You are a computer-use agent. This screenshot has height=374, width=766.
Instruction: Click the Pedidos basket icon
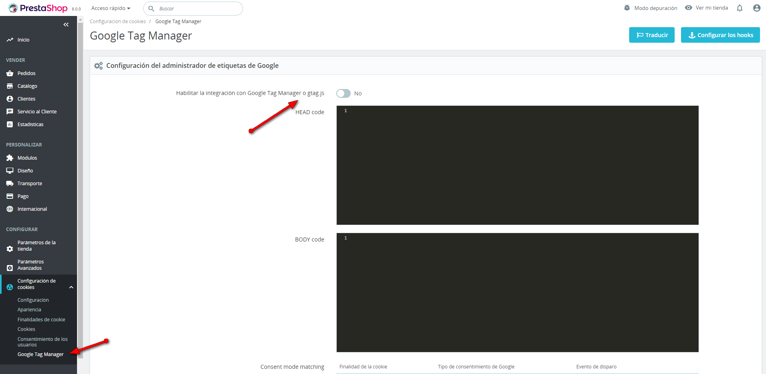tap(10, 73)
